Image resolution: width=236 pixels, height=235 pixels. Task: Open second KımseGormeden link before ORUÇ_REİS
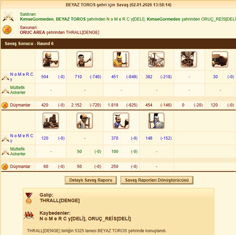click(164, 19)
